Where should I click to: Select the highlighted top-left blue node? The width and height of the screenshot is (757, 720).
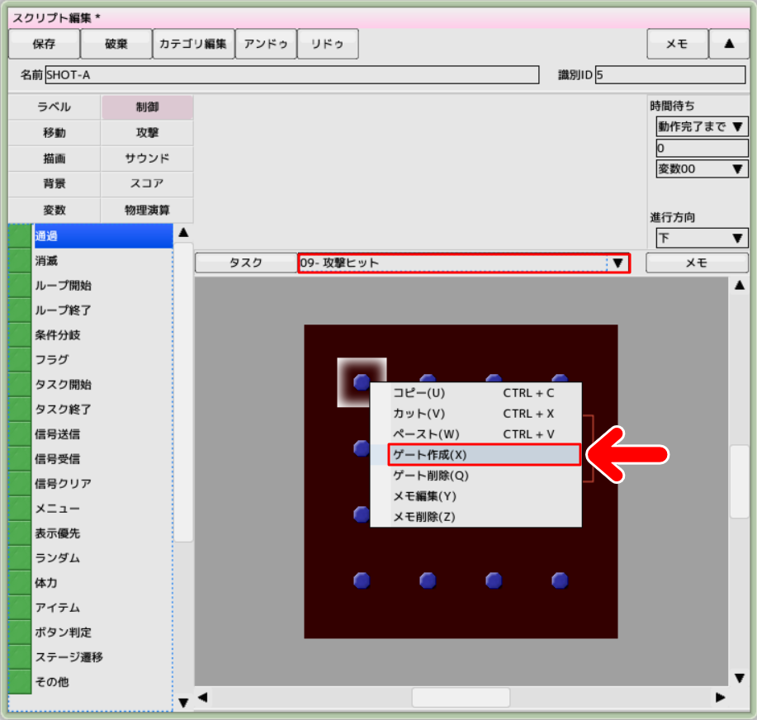point(362,382)
